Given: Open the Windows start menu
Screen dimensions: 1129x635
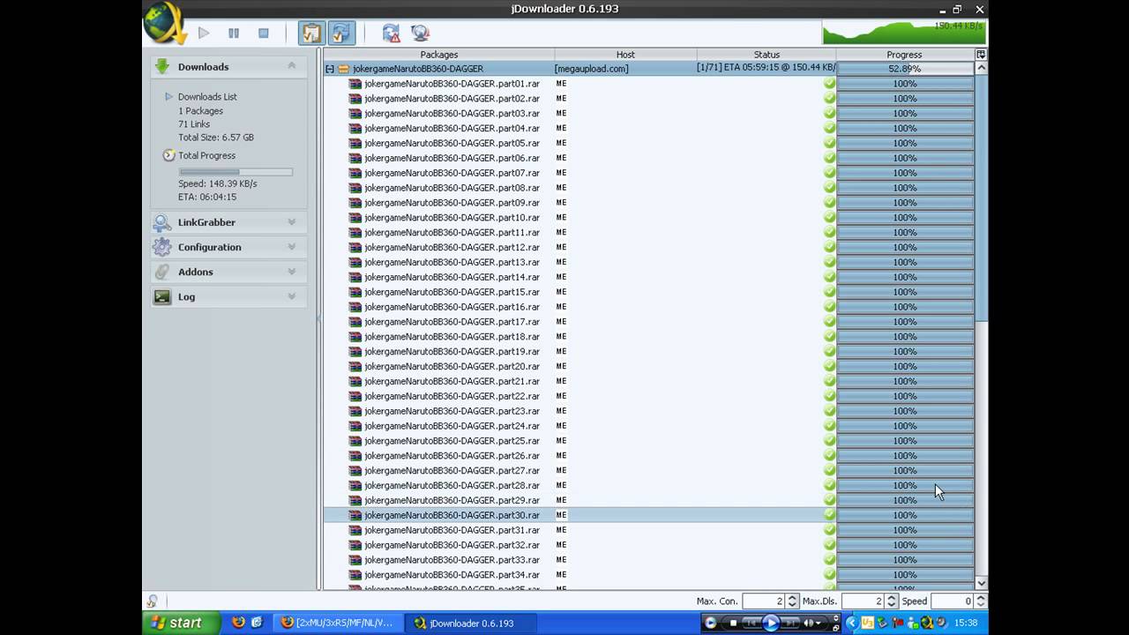Looking at the screenshot, I should [179, 623].
